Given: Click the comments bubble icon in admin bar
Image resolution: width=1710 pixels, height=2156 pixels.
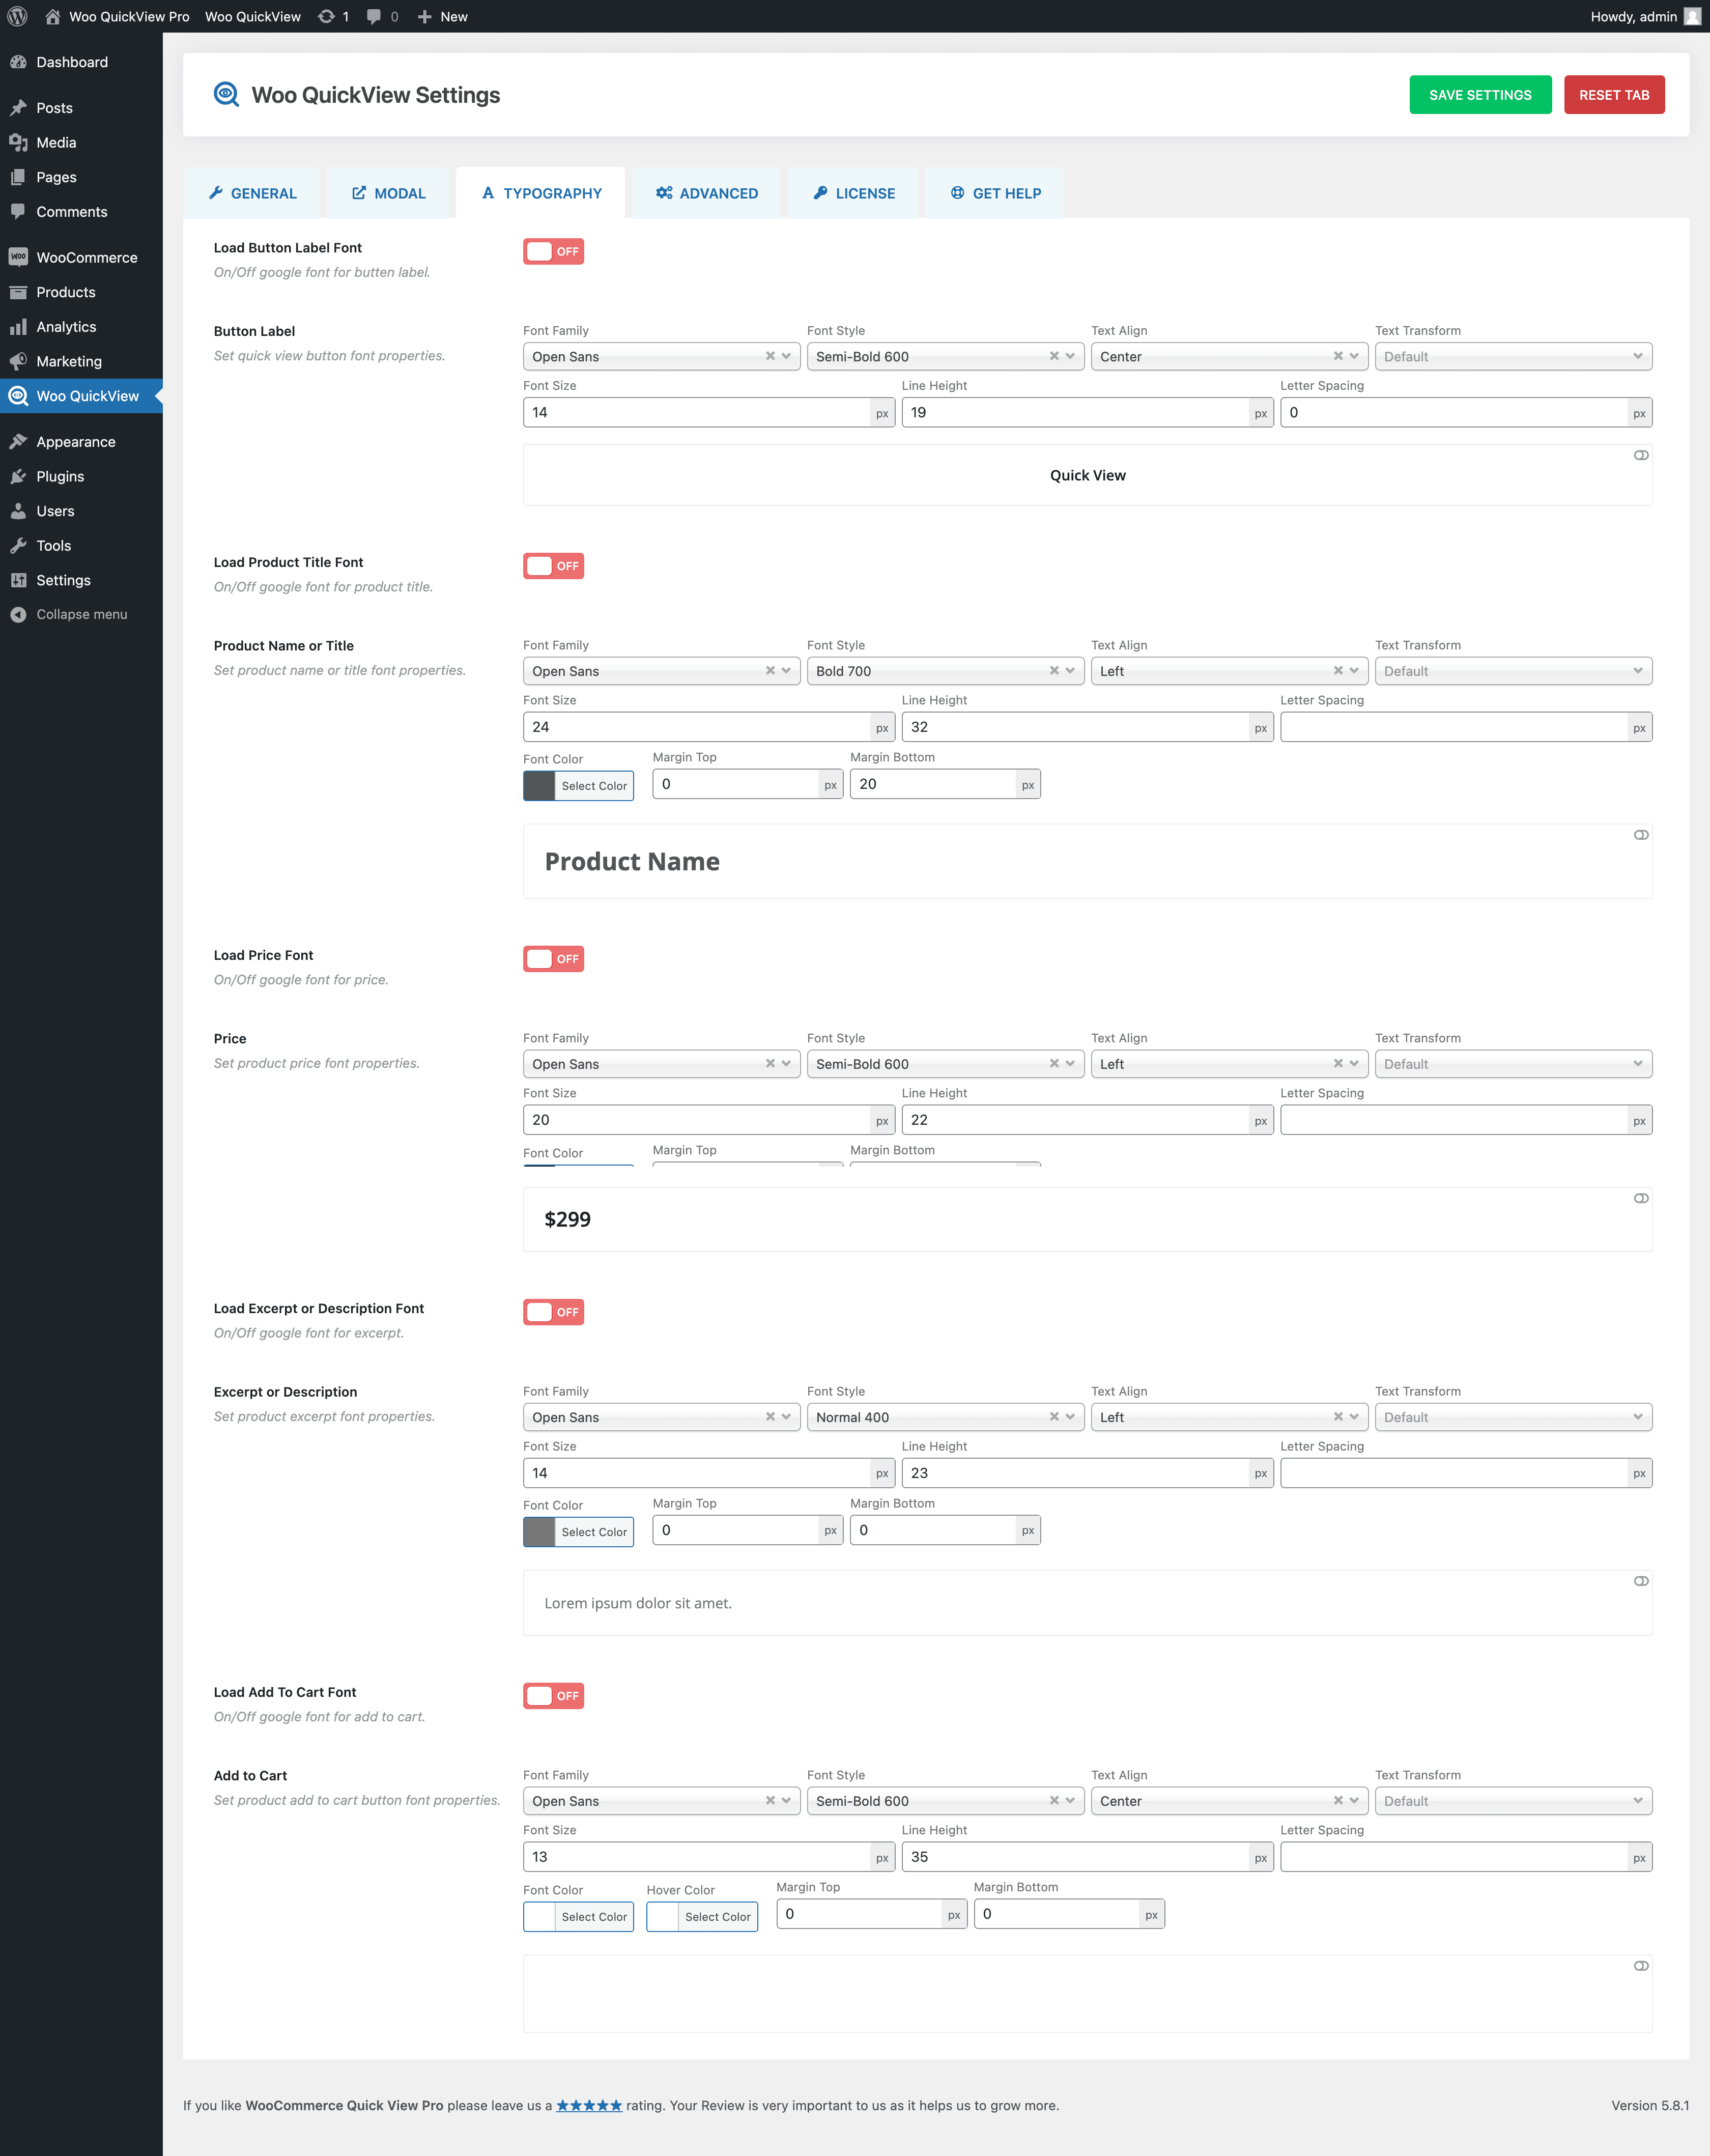Looking at the screenshot, I should tap(374, 16).
